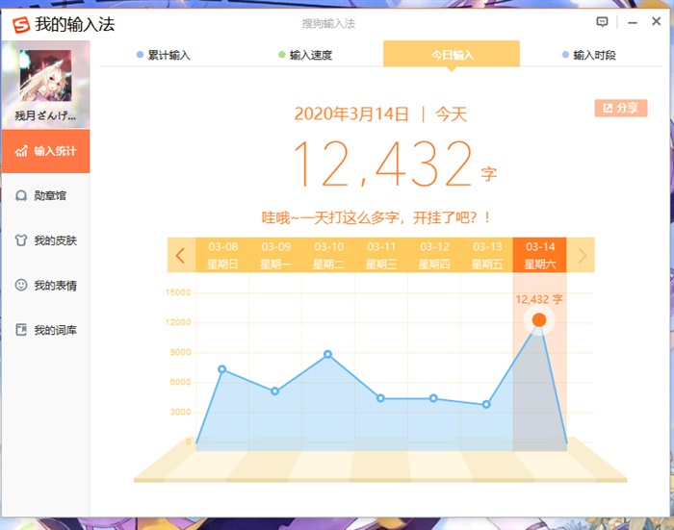674x530 pixels.
Task: Open 我的皮肤 skin section
Action: tap(45, 240)
